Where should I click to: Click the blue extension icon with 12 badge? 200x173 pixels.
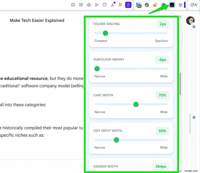139,5
